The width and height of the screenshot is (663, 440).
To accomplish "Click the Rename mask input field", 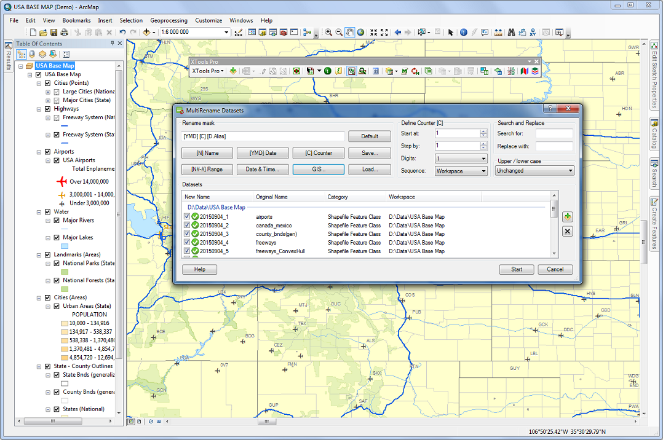I will [263, 136].
